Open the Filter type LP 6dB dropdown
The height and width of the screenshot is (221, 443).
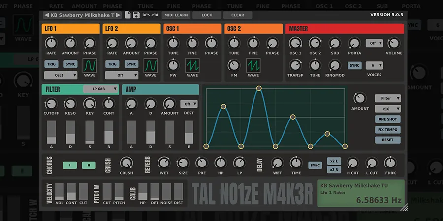(101, 89)
